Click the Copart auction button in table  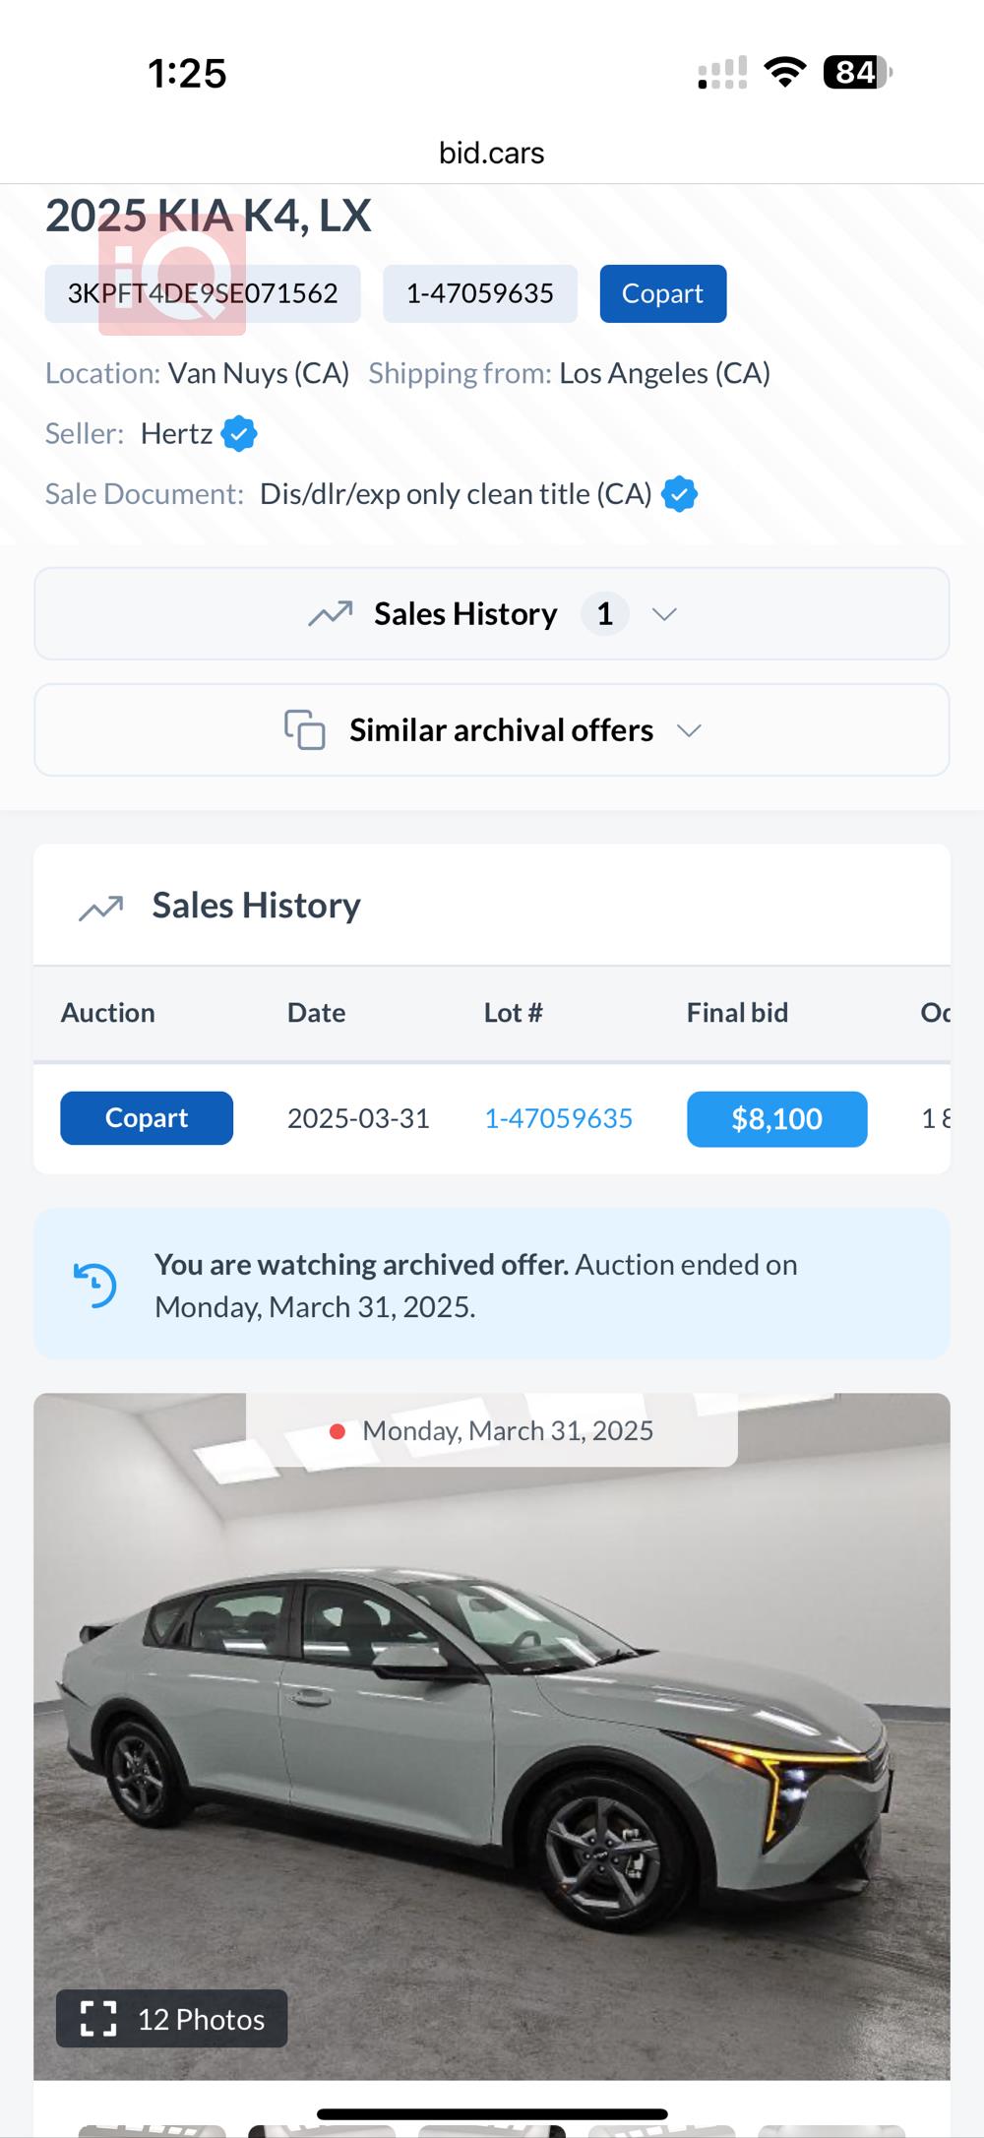pos(147,1118)
